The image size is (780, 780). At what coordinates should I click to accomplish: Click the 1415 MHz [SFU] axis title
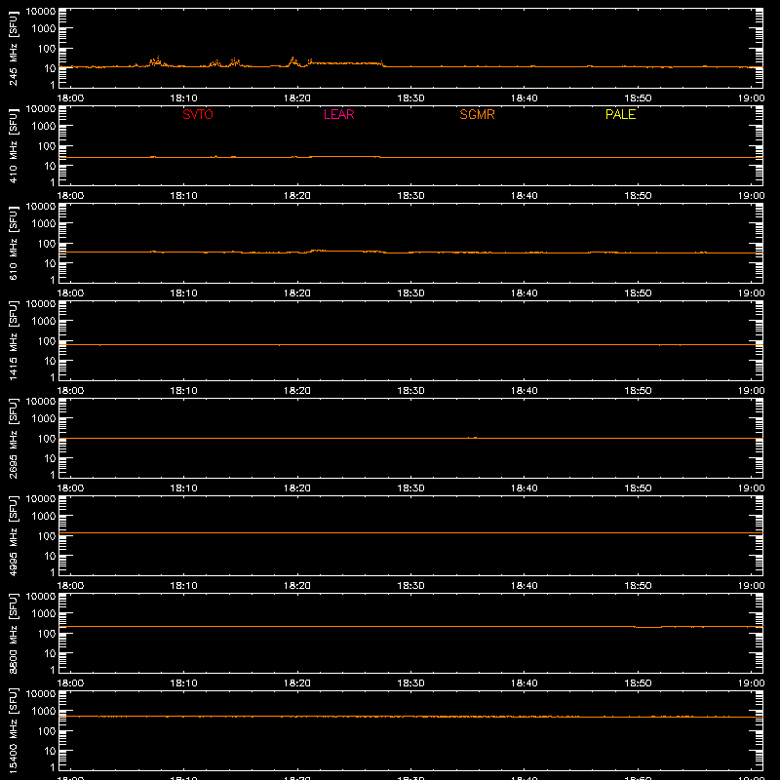pos(13,340)
